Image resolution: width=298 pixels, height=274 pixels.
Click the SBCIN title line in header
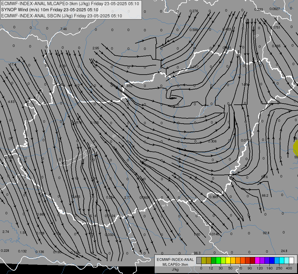pyautogui.click(x=61, y=16)
